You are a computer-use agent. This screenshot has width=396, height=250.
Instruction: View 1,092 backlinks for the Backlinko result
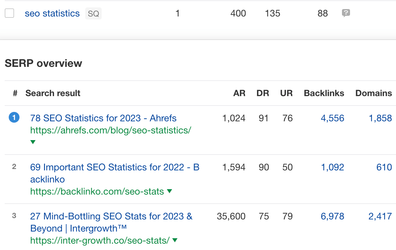(332, 167)
